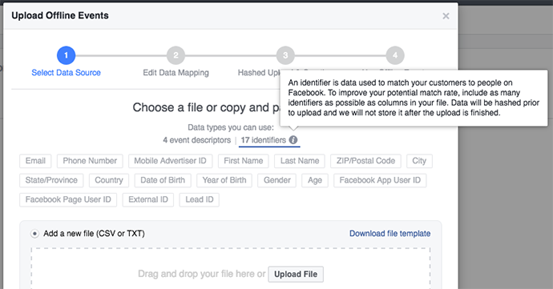
Task: Click the Phone Number identifier tag
Action: pyautogui.click(x=90, y=161)
